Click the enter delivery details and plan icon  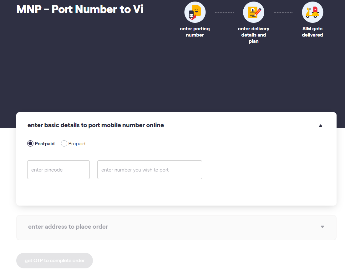(x=253, y=12)
